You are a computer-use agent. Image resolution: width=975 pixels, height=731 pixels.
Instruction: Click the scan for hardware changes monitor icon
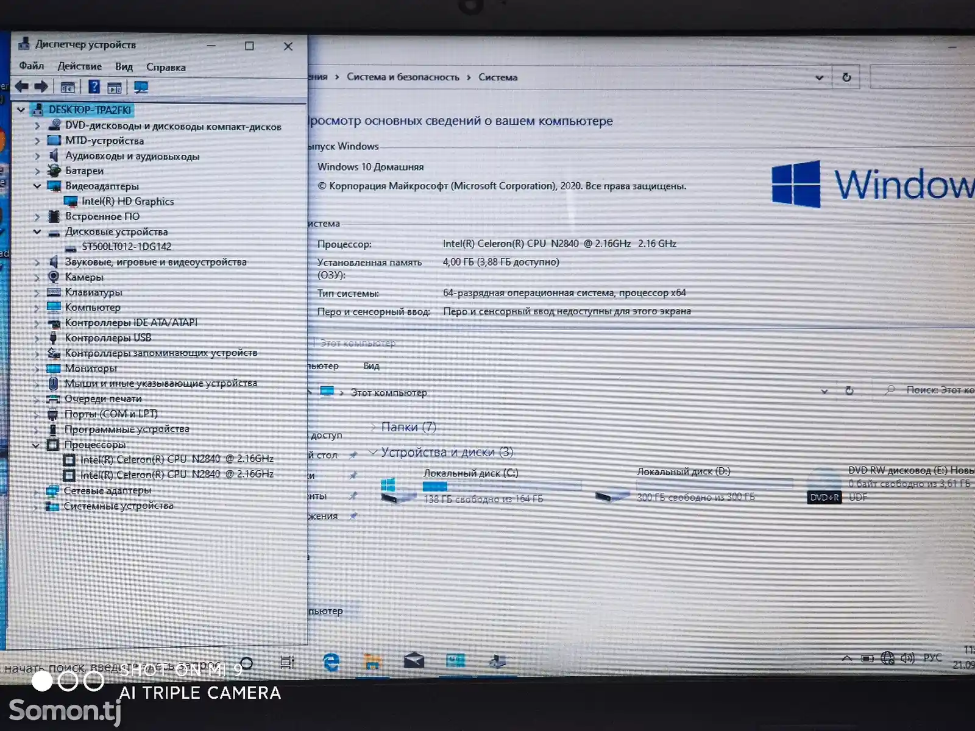click(141, 88)
